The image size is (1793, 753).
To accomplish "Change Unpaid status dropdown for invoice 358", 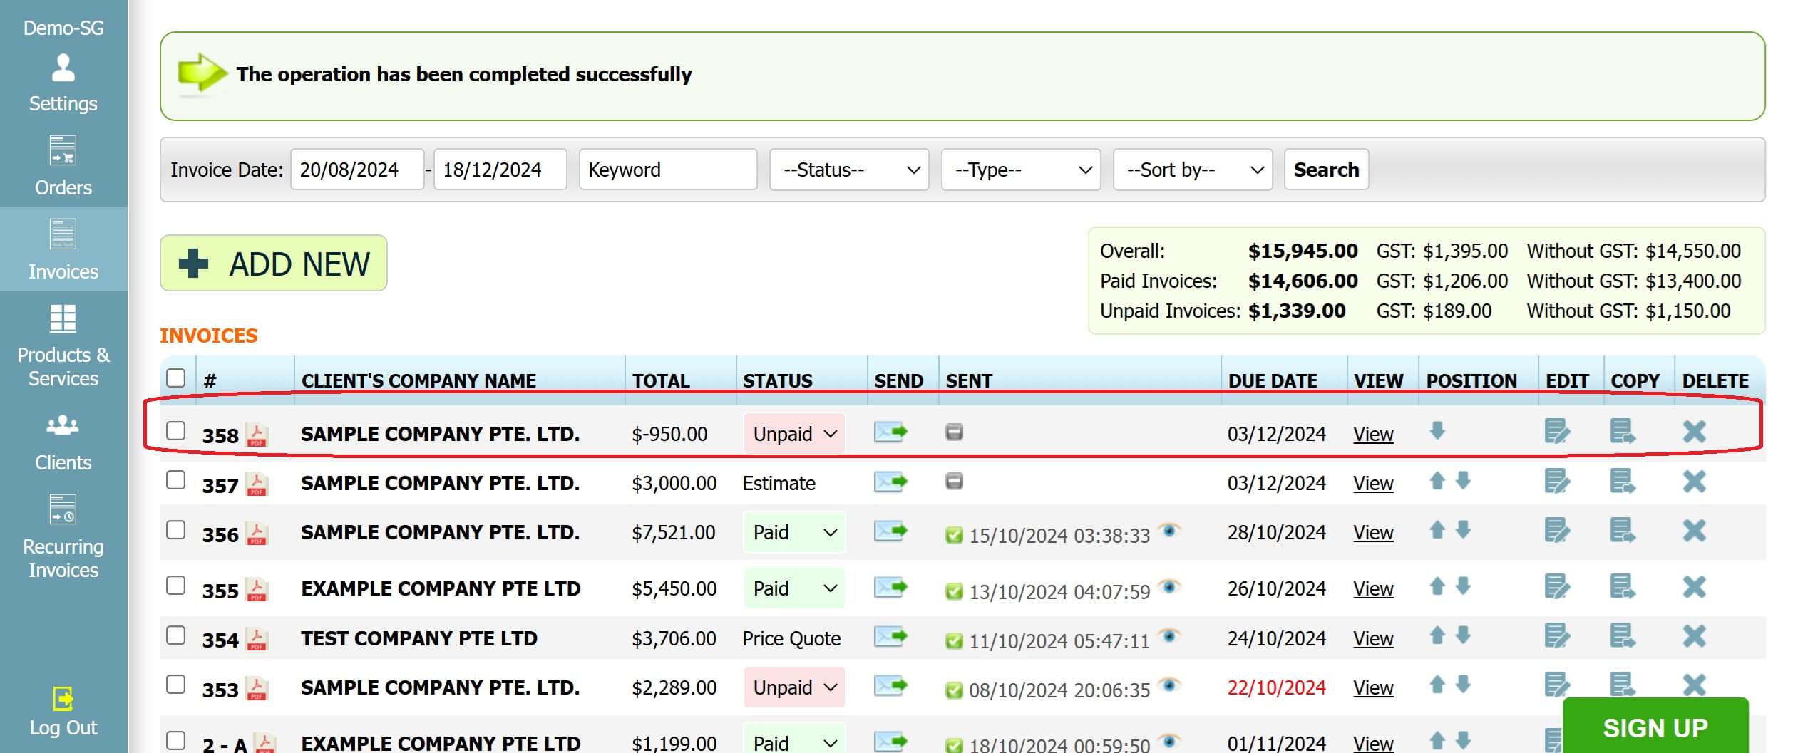I will click(794, 434).
